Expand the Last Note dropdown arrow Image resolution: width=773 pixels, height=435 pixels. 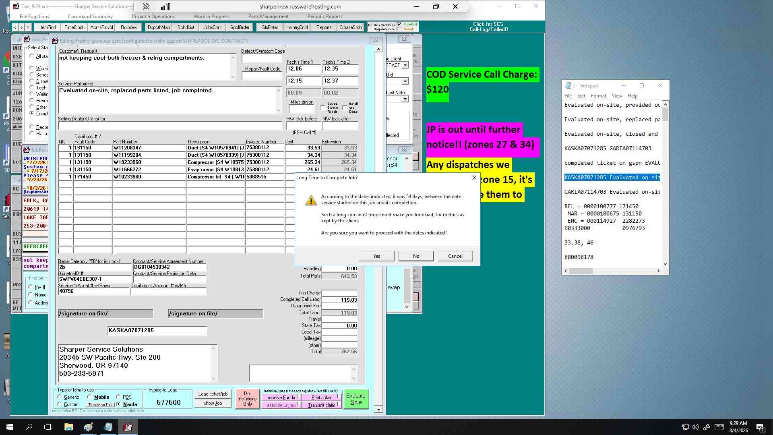(405, 99)
